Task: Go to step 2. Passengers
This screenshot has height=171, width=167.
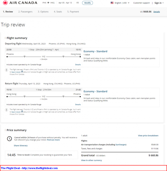Action: (25, 12)
